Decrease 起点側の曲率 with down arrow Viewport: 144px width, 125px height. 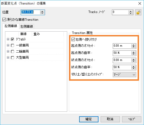(133, 54)
